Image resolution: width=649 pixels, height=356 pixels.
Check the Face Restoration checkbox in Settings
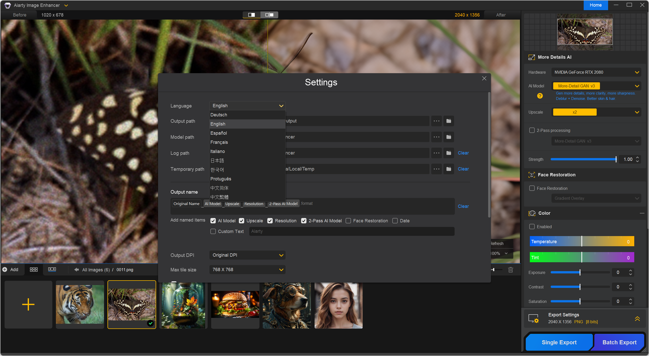coord(348,221)
